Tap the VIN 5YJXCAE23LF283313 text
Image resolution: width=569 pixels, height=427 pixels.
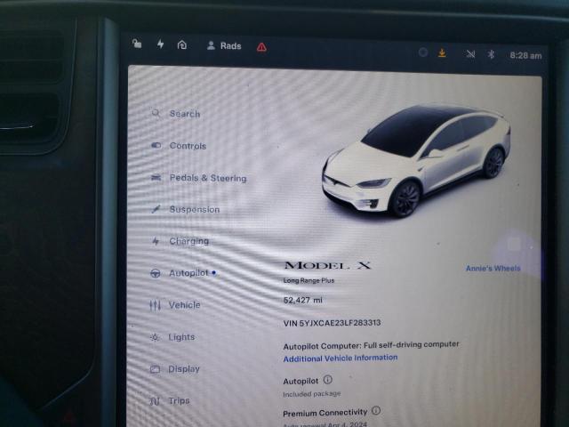tap(332, 323)
